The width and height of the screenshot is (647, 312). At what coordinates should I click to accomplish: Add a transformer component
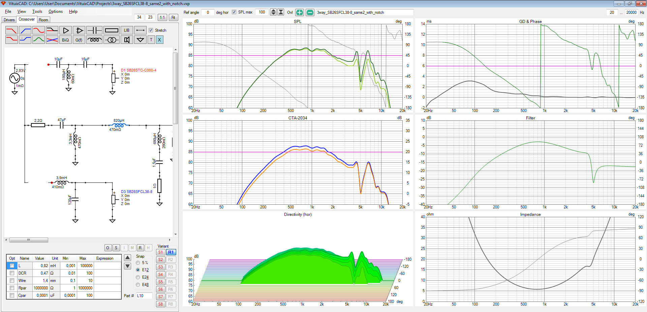coord(112,40)
